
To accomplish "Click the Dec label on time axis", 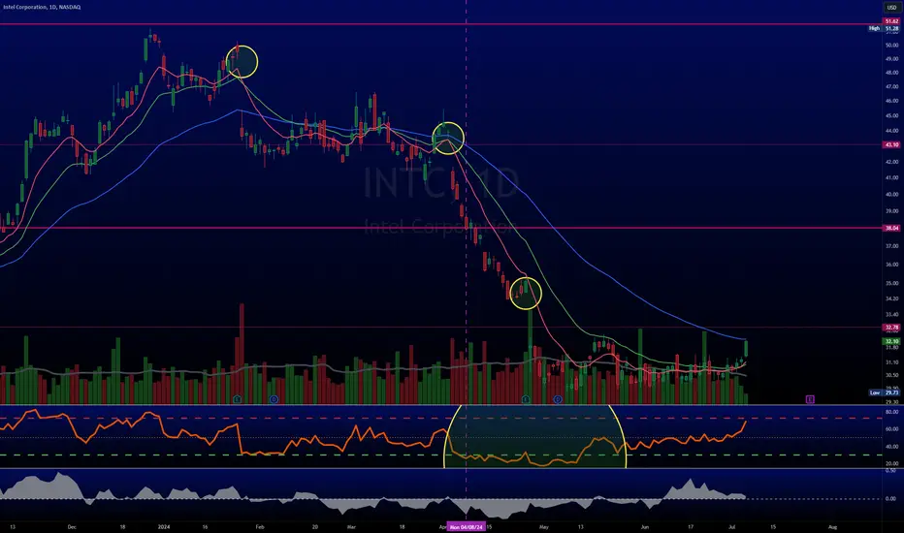I will pos(72,526).
